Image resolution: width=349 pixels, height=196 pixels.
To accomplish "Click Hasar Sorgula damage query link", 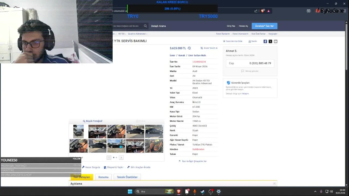I will [x=91, y=167].
